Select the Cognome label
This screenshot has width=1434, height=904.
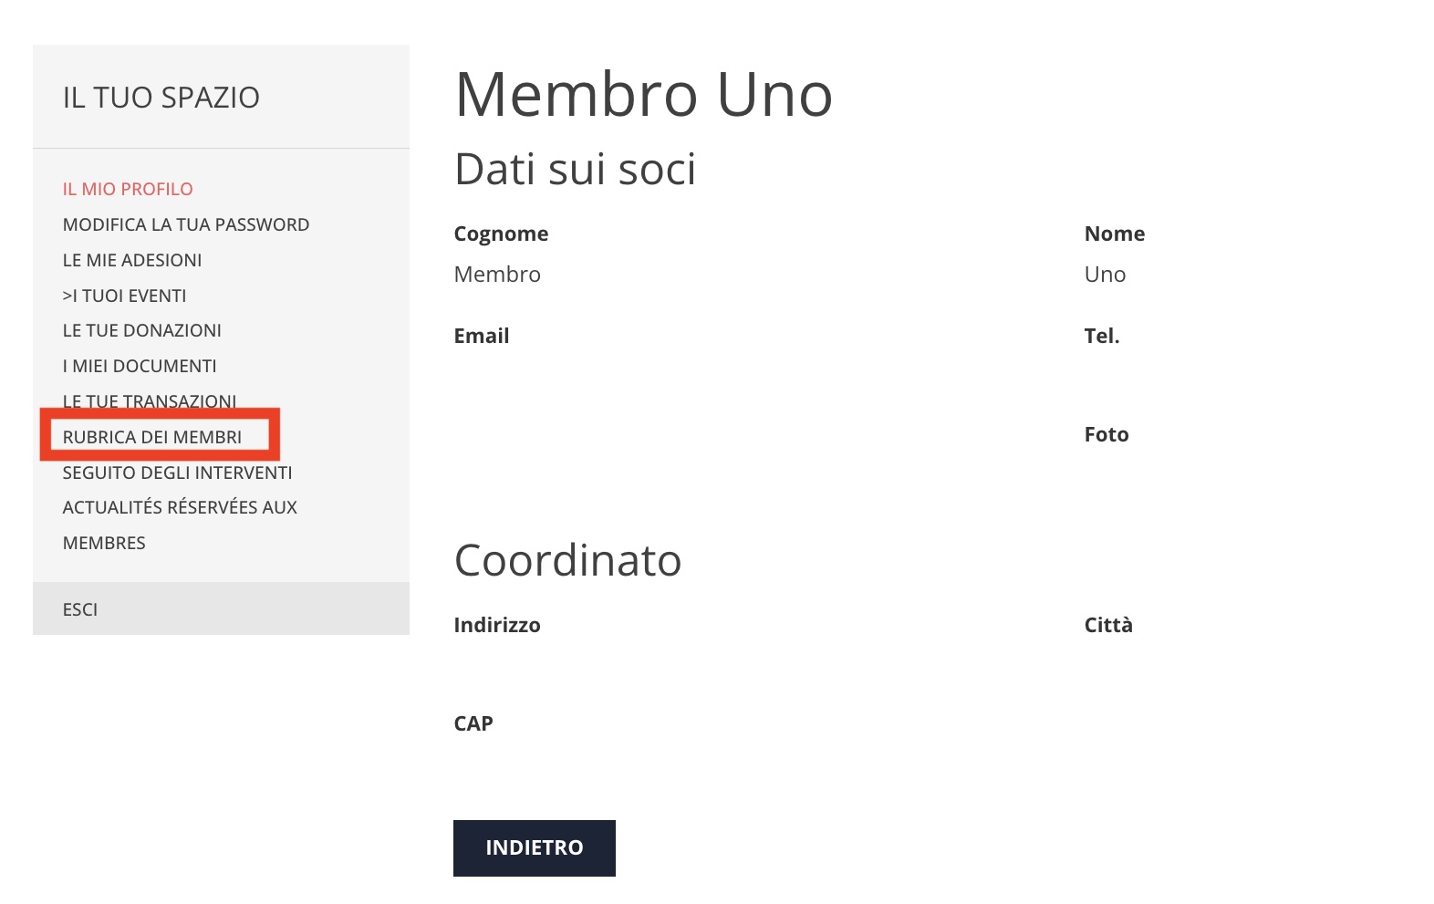502,234
